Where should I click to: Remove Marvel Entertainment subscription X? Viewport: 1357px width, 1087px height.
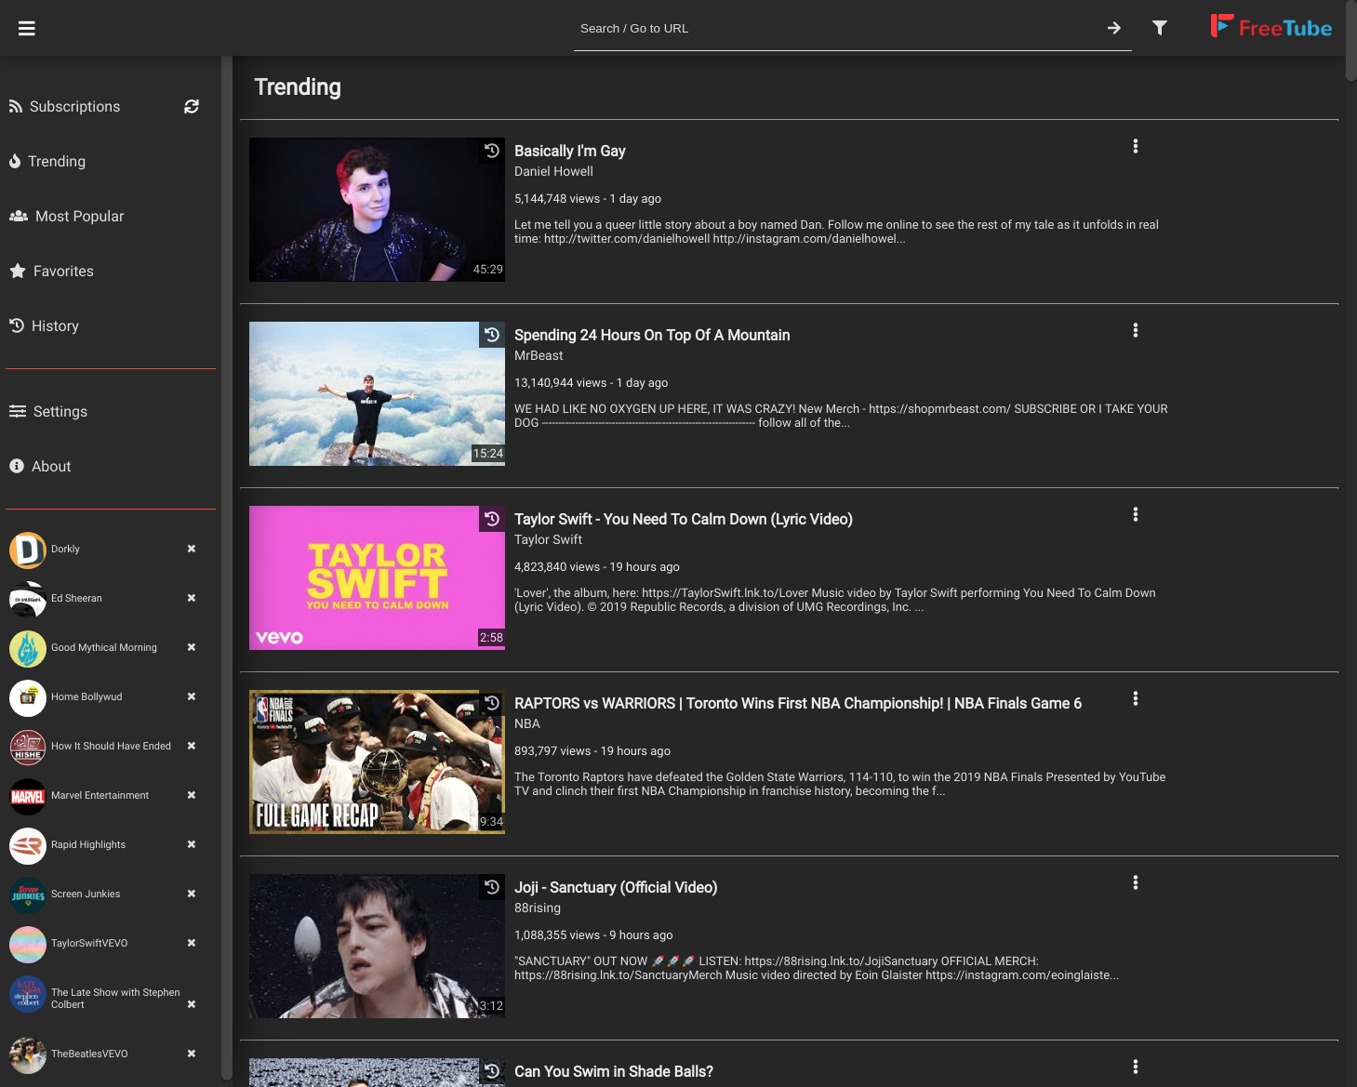pos(192,795)
